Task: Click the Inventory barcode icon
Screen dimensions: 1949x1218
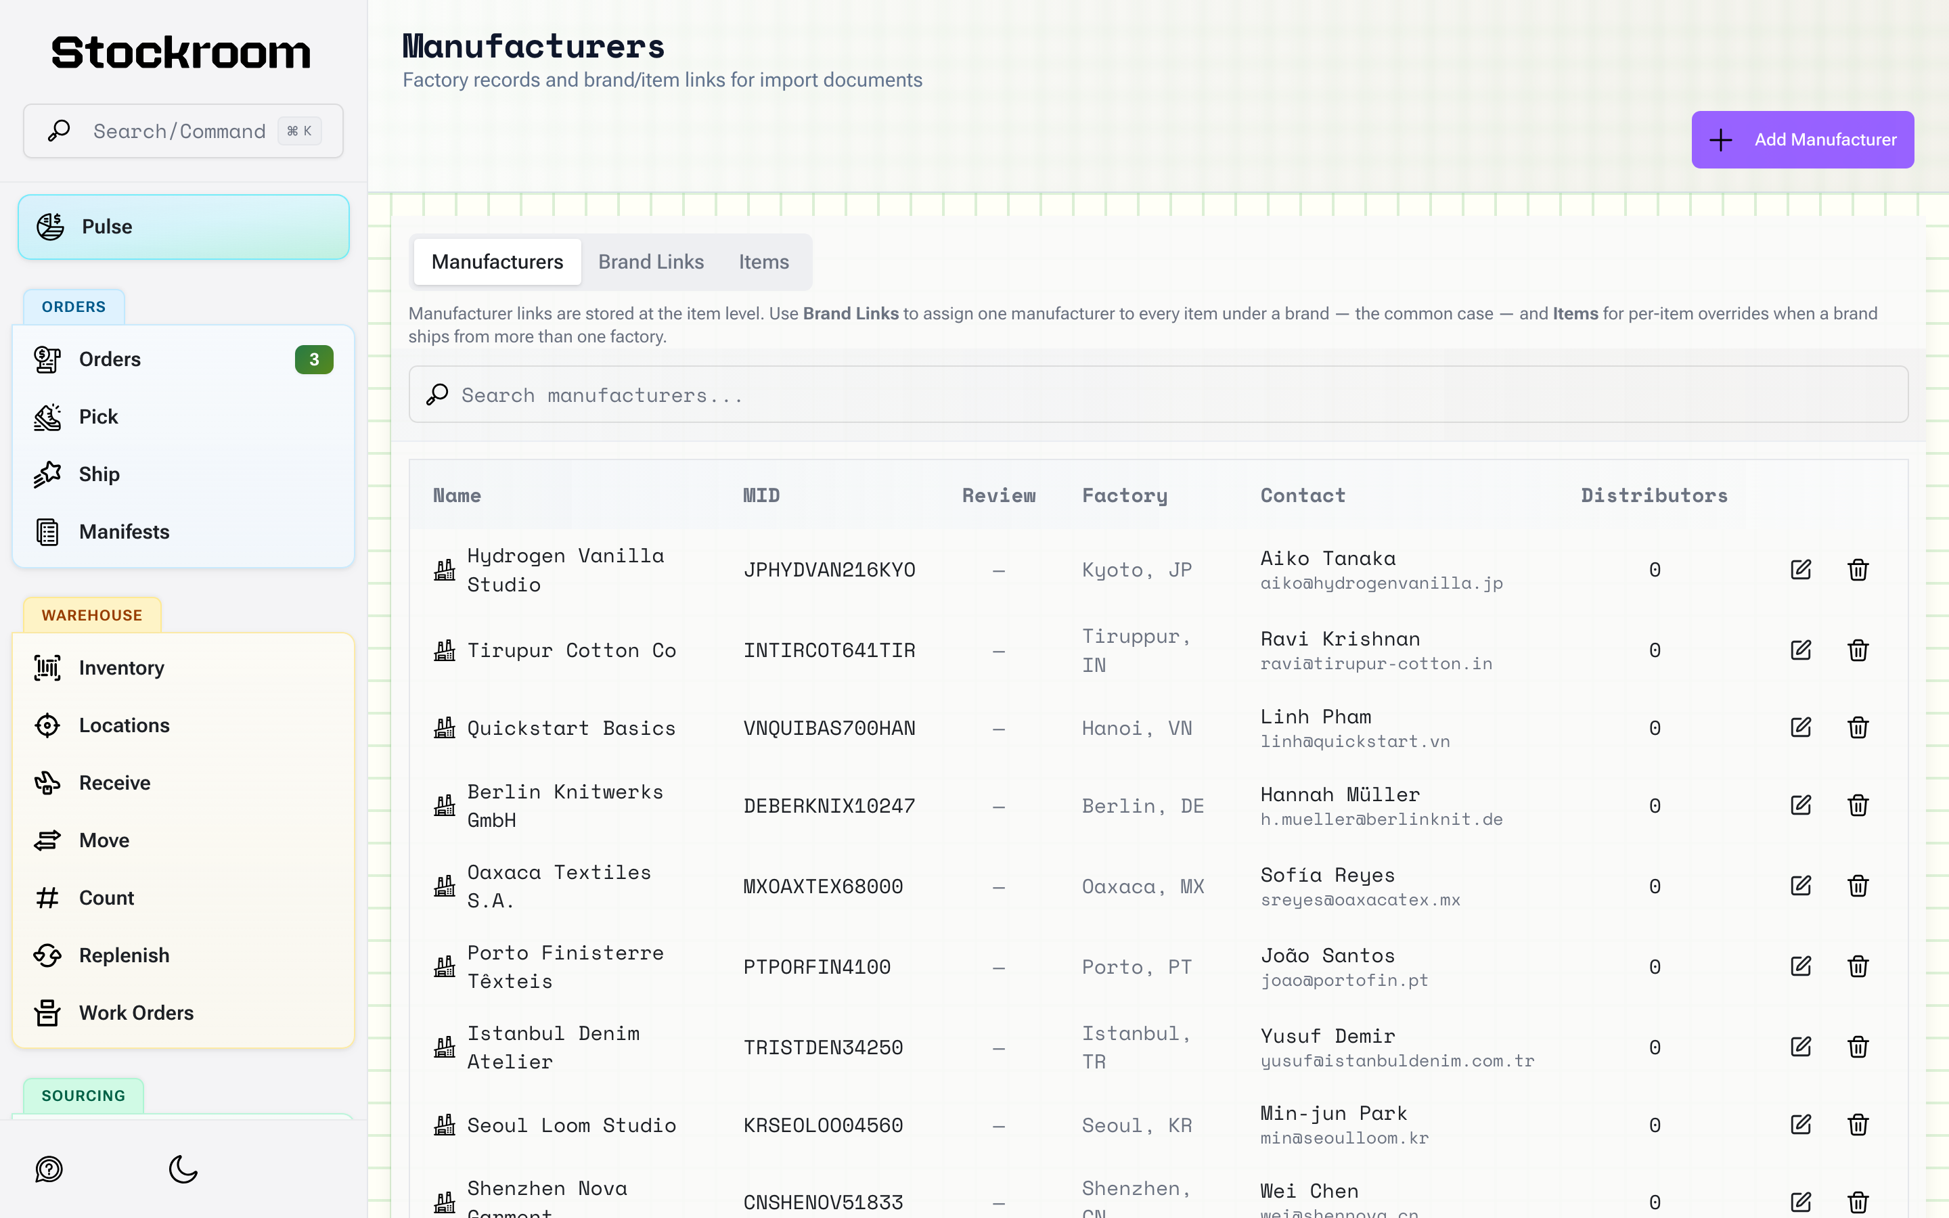Action: pyautogui.click(x=47, y=668)
